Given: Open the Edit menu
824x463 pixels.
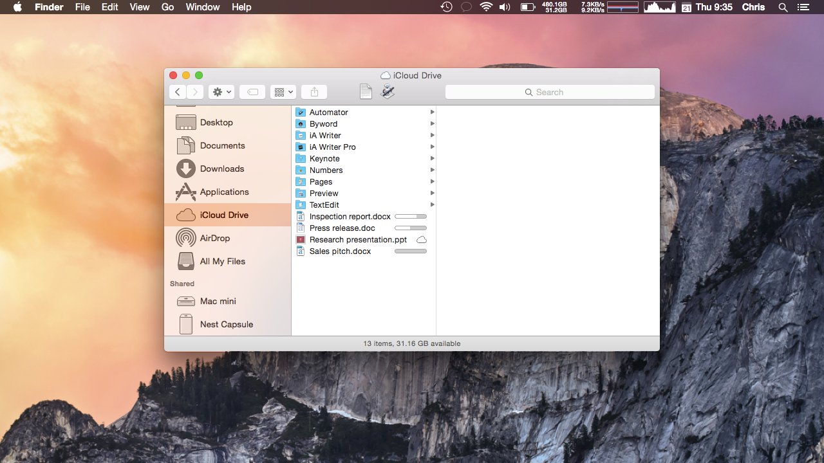Looking at the screenshot, I should (109, 7).
